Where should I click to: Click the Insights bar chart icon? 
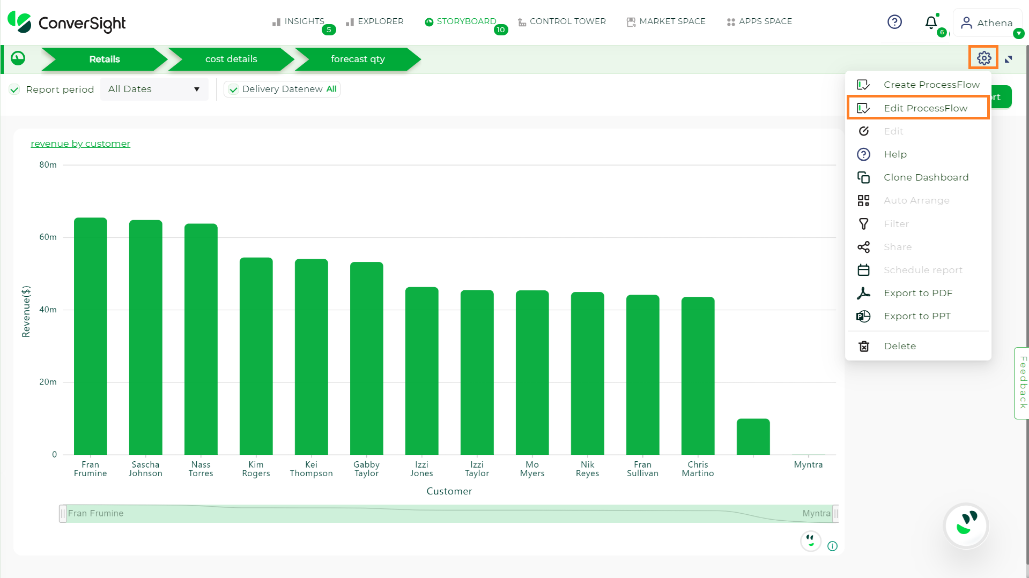[x=276, y=22]
